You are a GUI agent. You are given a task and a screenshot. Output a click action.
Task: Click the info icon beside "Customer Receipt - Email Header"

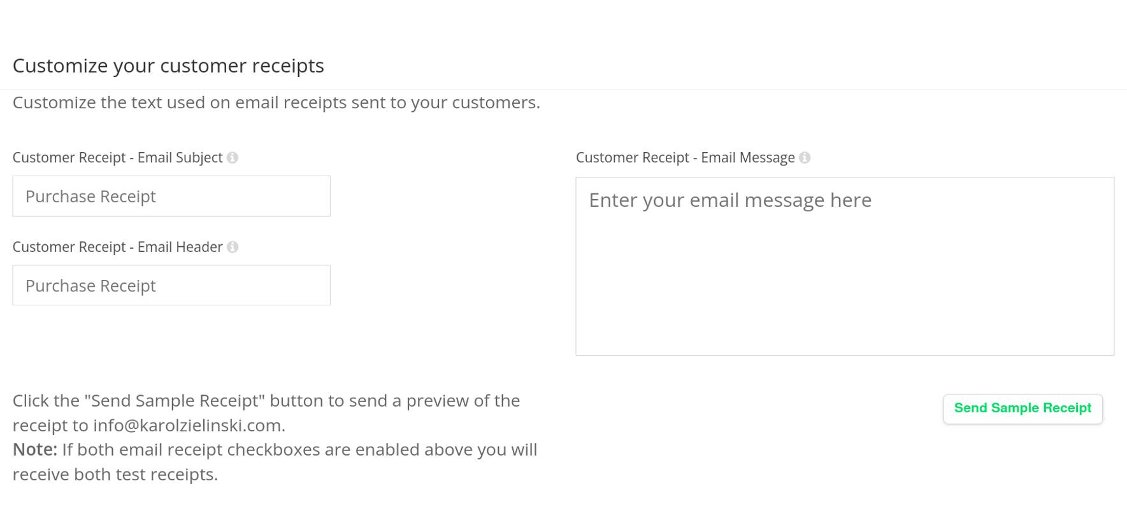[x=233, y=247]
